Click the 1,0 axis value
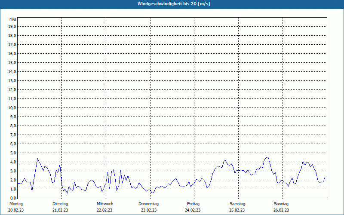The image size is (344, 215). 13,189
